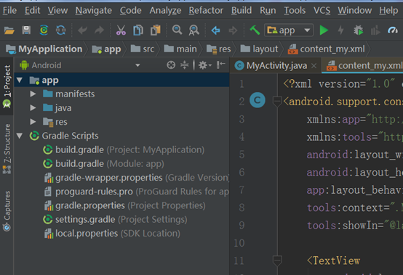403x275 pixels.
Task: Collapse the Gradle Scripts node
Action: pos(20,135)
